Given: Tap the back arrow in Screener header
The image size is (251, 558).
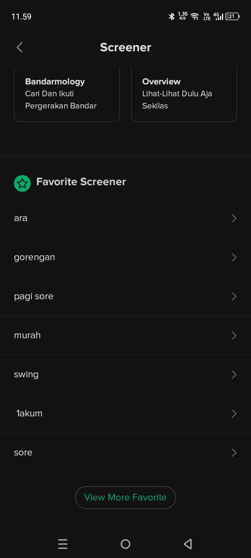Looking at the screenshot, I should [x=20, y=47].
